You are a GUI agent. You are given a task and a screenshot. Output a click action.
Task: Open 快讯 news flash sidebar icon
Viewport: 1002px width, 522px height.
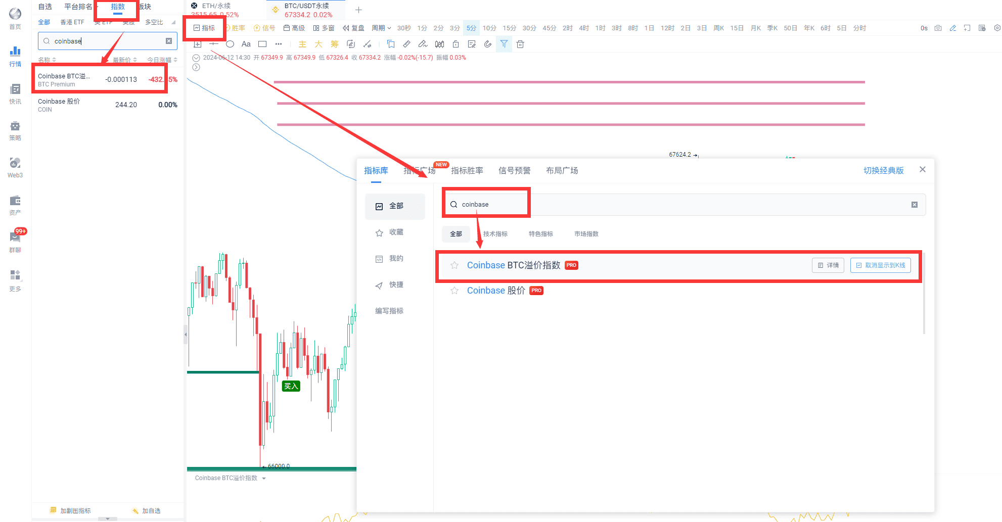pos(15,94)
